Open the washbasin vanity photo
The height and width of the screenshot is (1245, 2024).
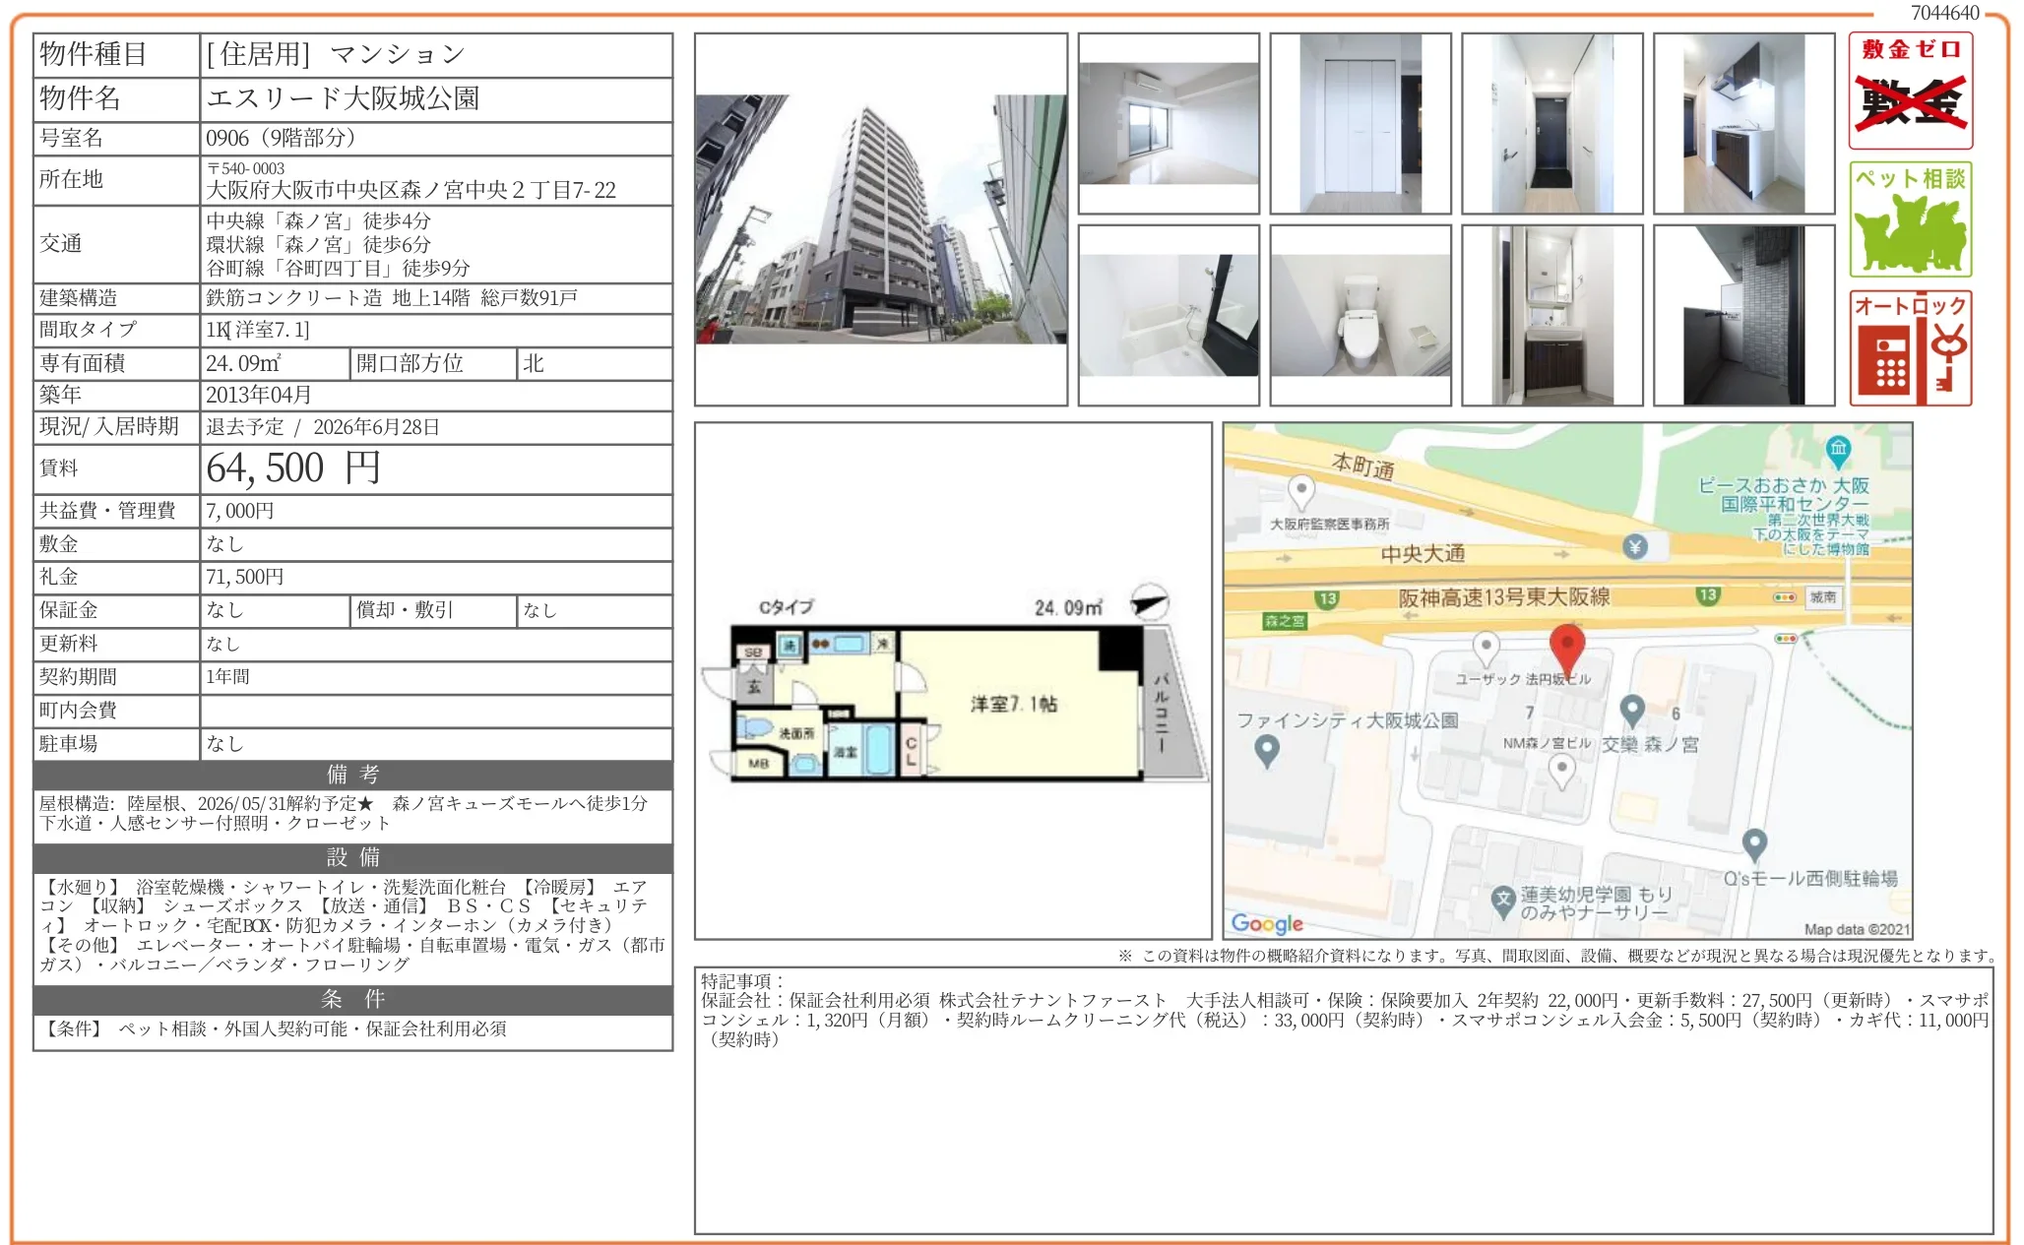1552,316
